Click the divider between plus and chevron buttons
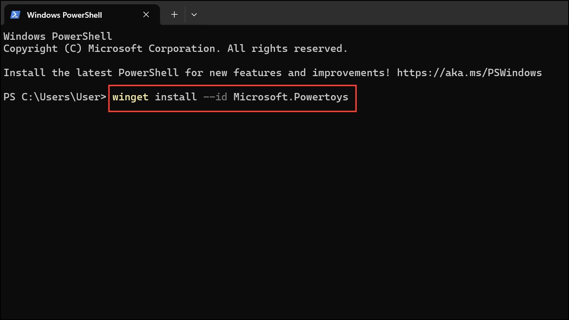Viewport: 569px width, 320px height. point(185,15)
